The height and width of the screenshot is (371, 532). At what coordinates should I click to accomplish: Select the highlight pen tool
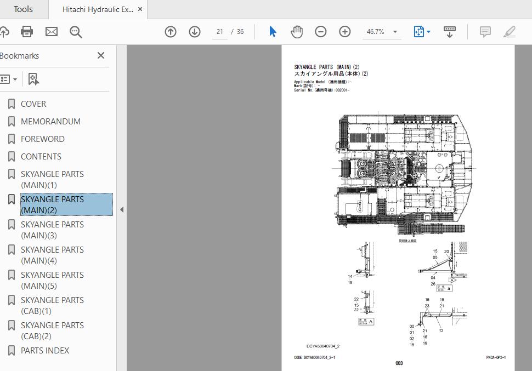tap(509, 31)
